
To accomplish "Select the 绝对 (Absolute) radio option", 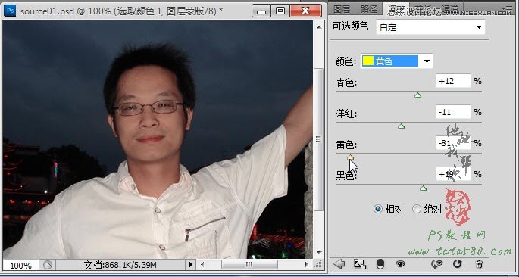I will tap(417, 209).
